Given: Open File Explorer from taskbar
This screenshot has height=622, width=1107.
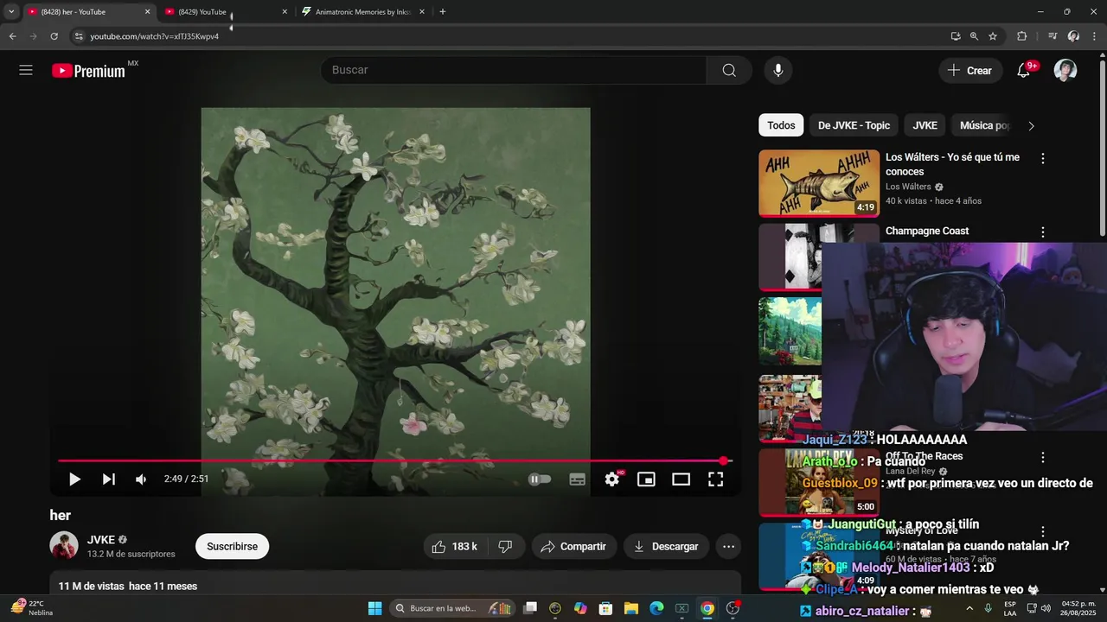Looking at the screenshot, I should [631, 608].
